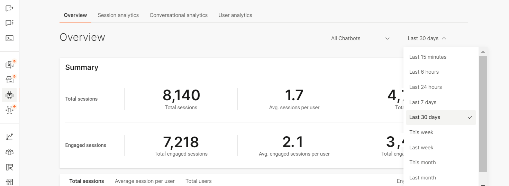
Task: Collapse the Last 30 days date dropdown
Action: (x=427, y=38)
